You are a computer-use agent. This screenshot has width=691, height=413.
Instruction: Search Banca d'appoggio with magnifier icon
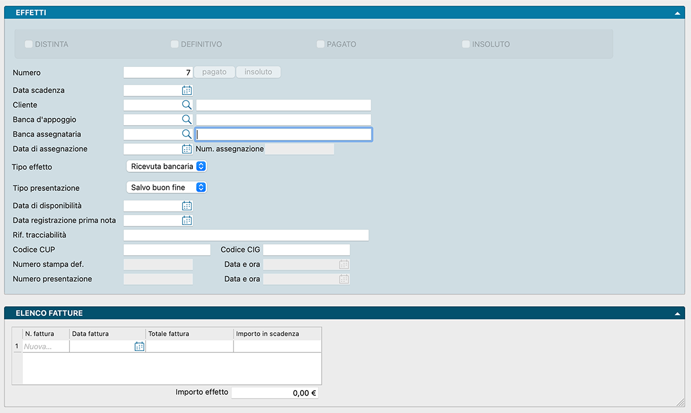point(186,120)
